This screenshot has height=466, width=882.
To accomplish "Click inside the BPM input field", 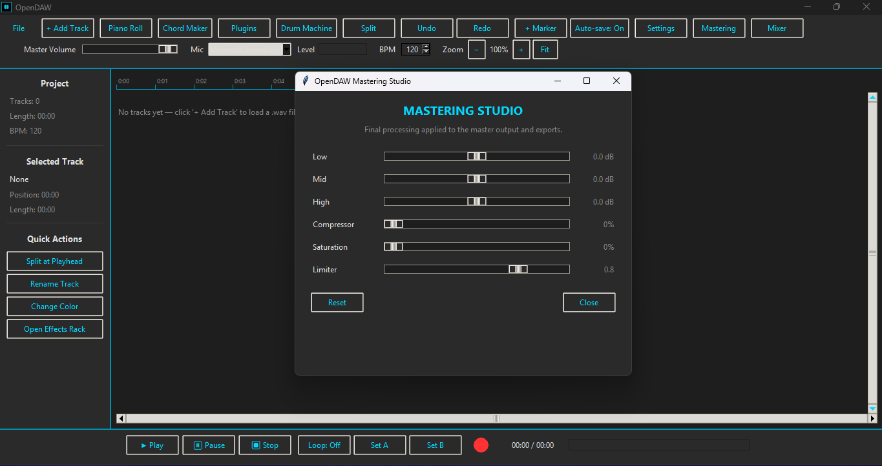I will point(412,49).
